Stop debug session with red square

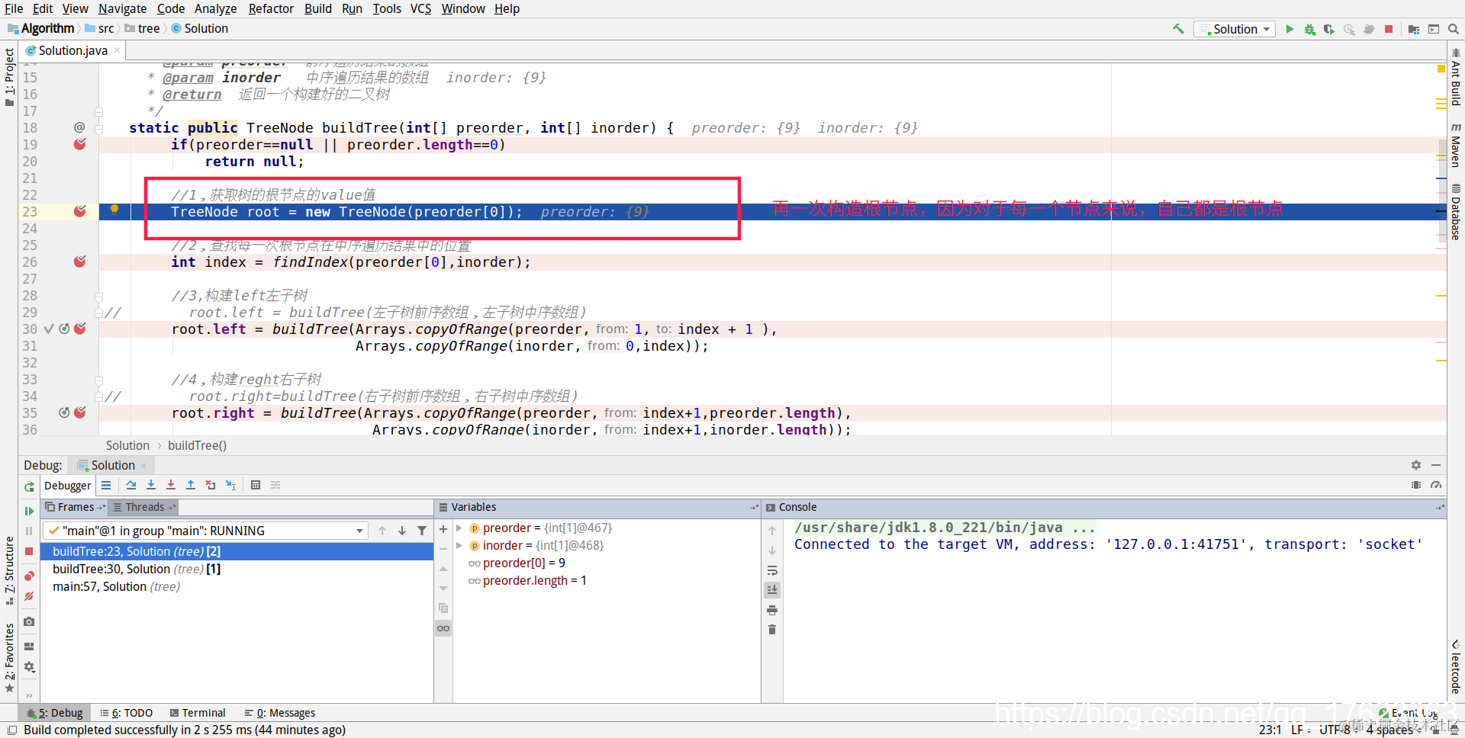click(29, 550)
